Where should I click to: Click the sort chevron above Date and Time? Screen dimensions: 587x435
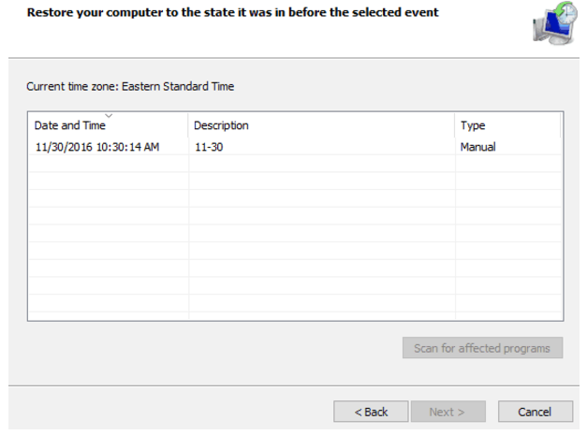point(109,116)
